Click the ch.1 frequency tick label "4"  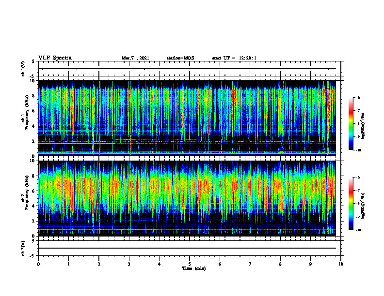pos(33,126)
